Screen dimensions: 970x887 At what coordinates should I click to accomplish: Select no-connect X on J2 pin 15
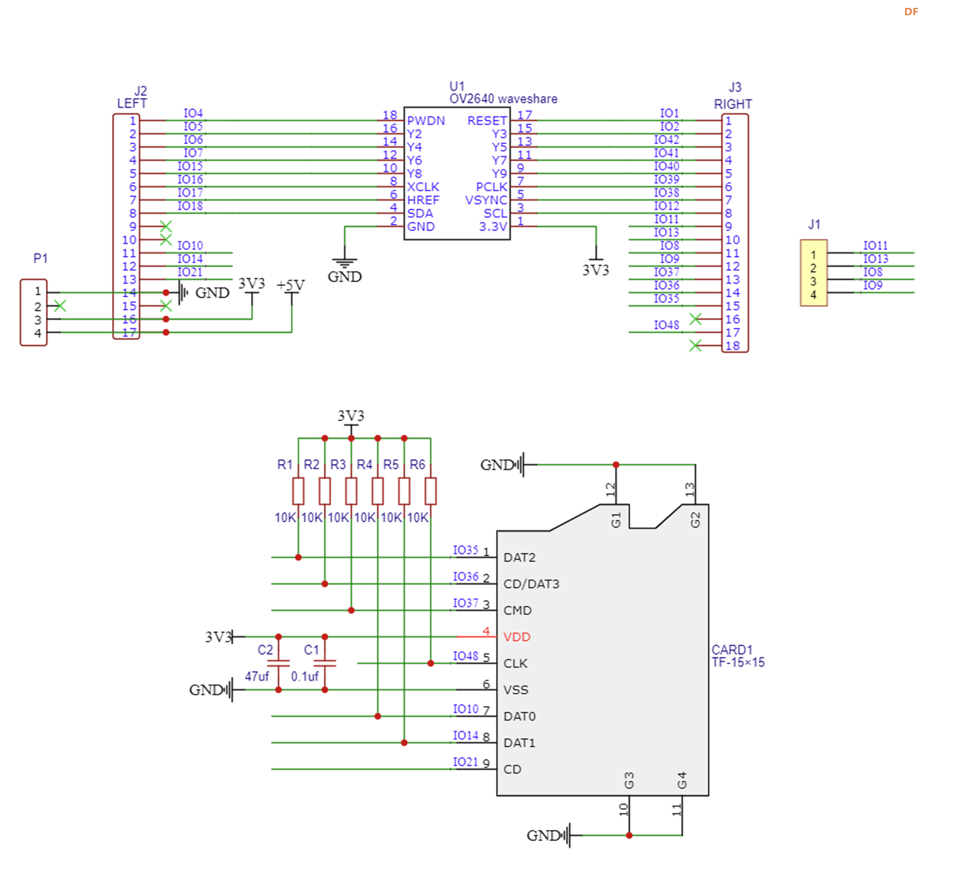(x=166, y=306)
